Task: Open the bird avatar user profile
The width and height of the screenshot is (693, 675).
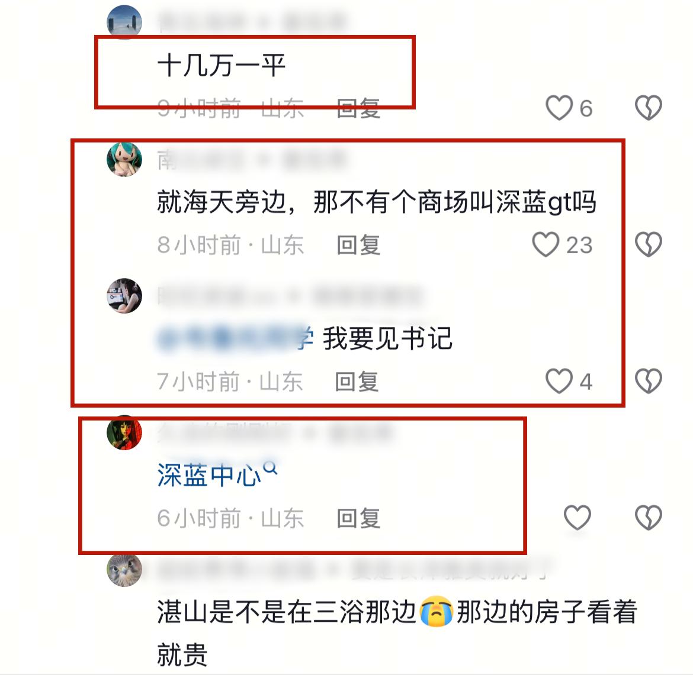Action: click(124, 570)
